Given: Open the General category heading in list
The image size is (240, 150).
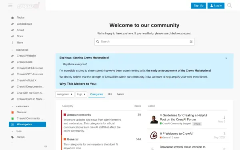Looking at the screenshot, I should (72, 139).
